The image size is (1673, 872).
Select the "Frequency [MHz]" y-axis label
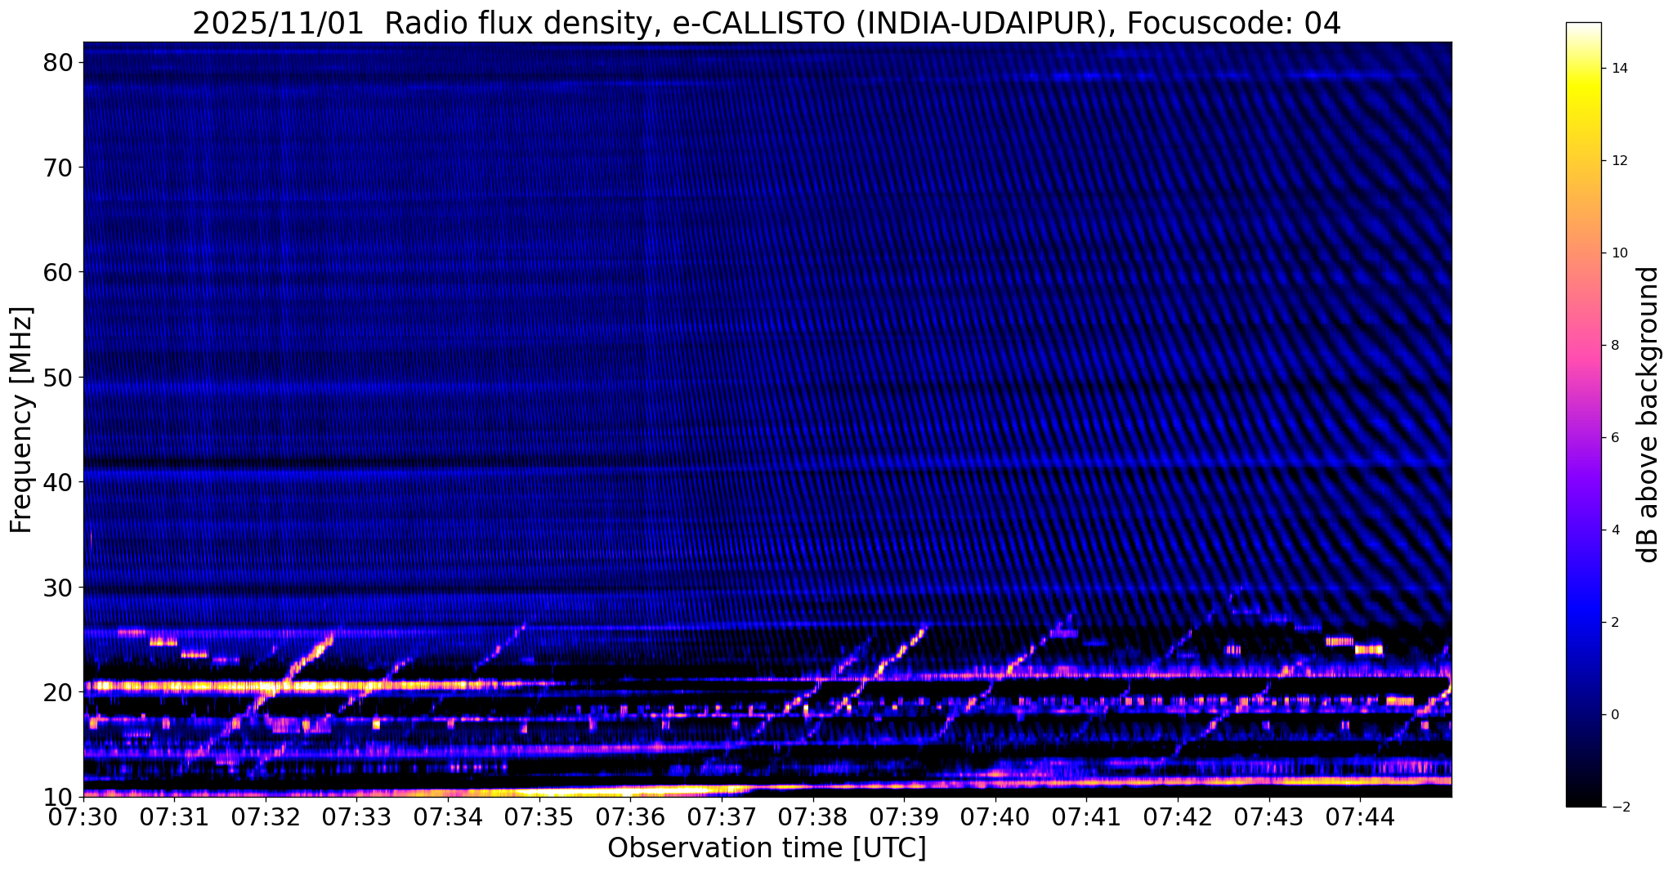point(21,419)
